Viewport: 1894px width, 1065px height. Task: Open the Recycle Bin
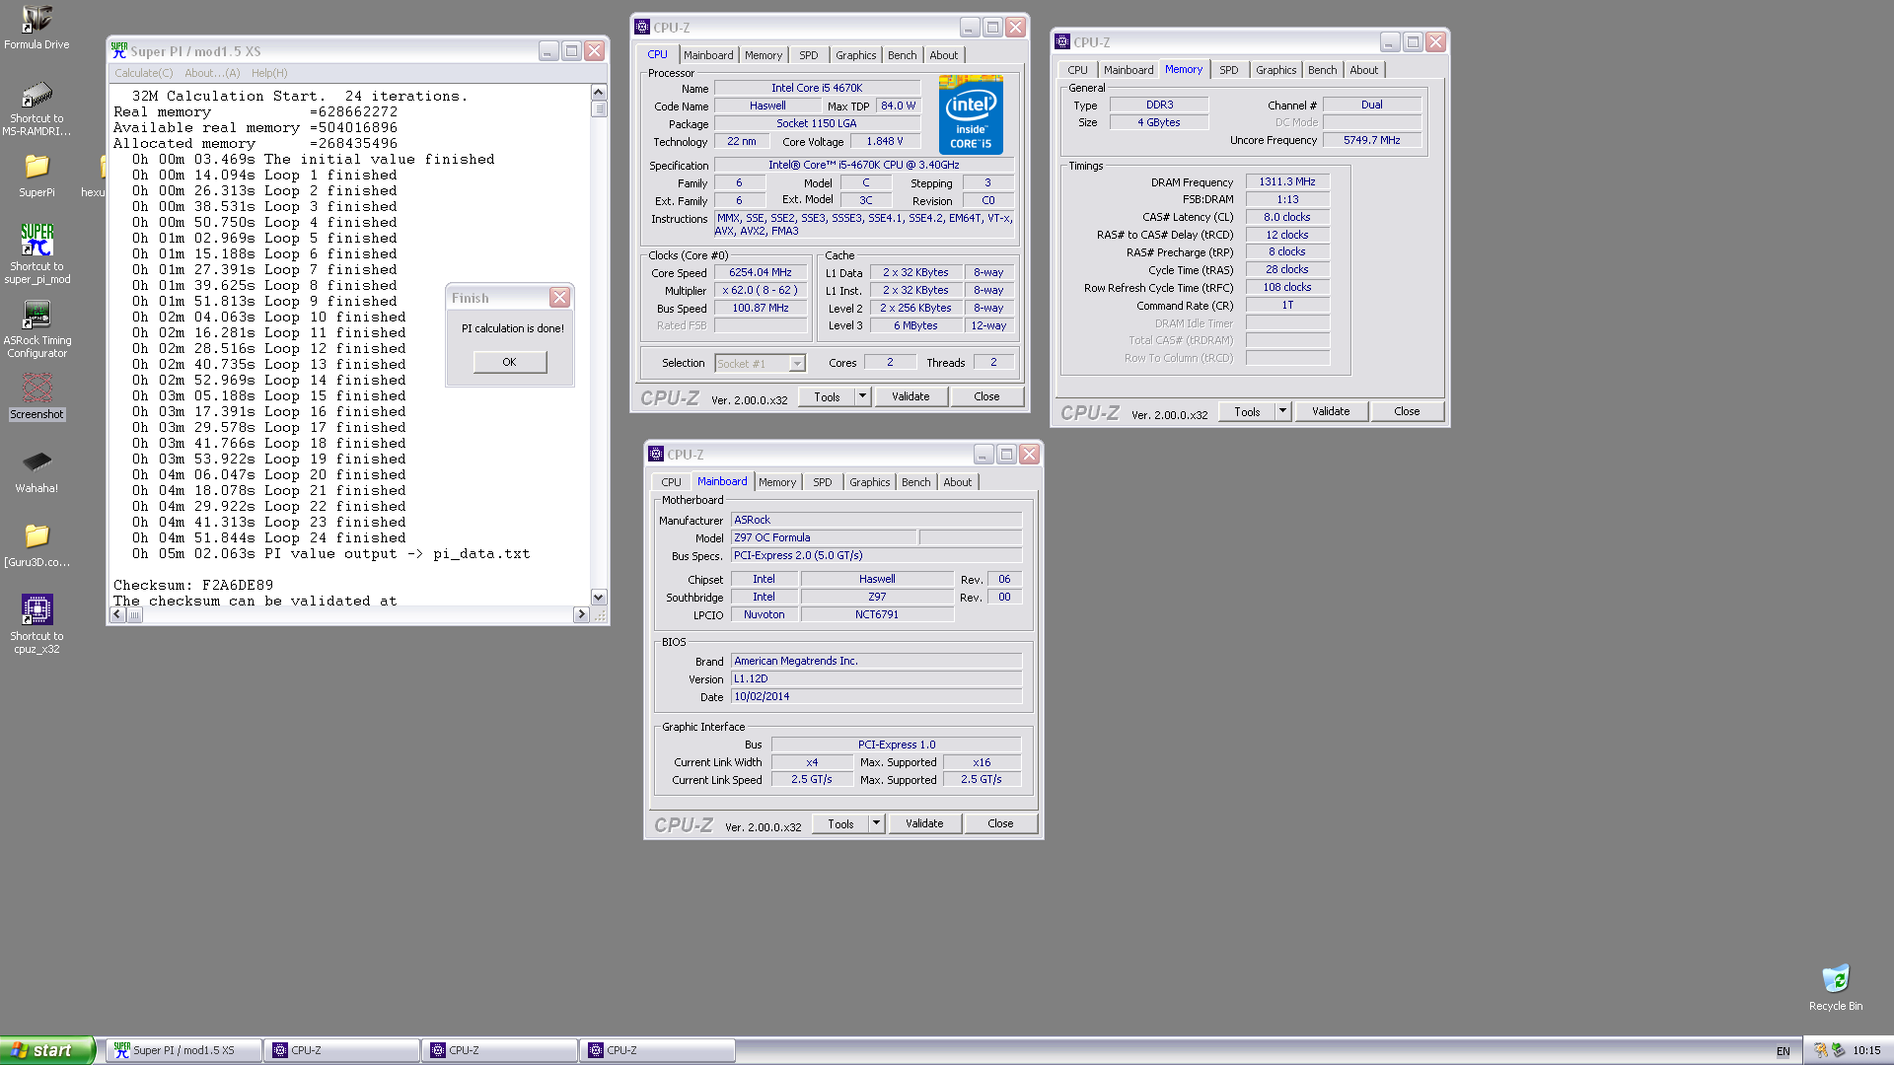pos(1836,979)
